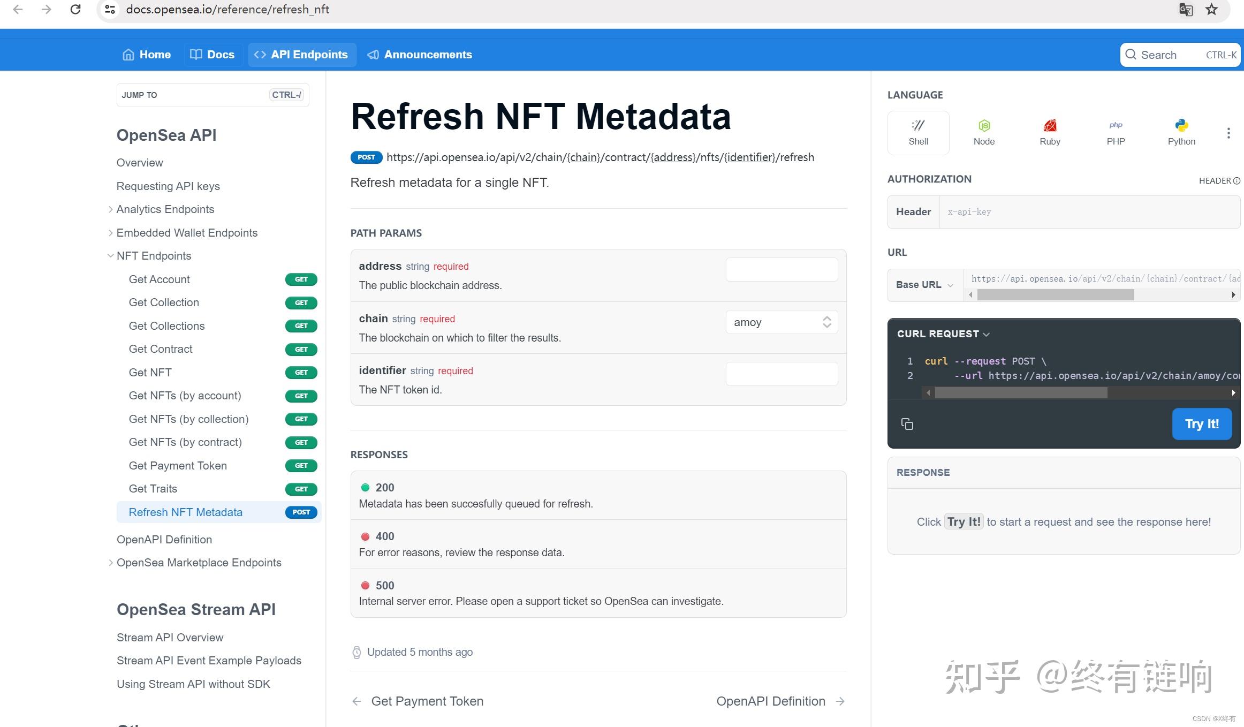Expand Analytics Endpoints section

[110, 209]
